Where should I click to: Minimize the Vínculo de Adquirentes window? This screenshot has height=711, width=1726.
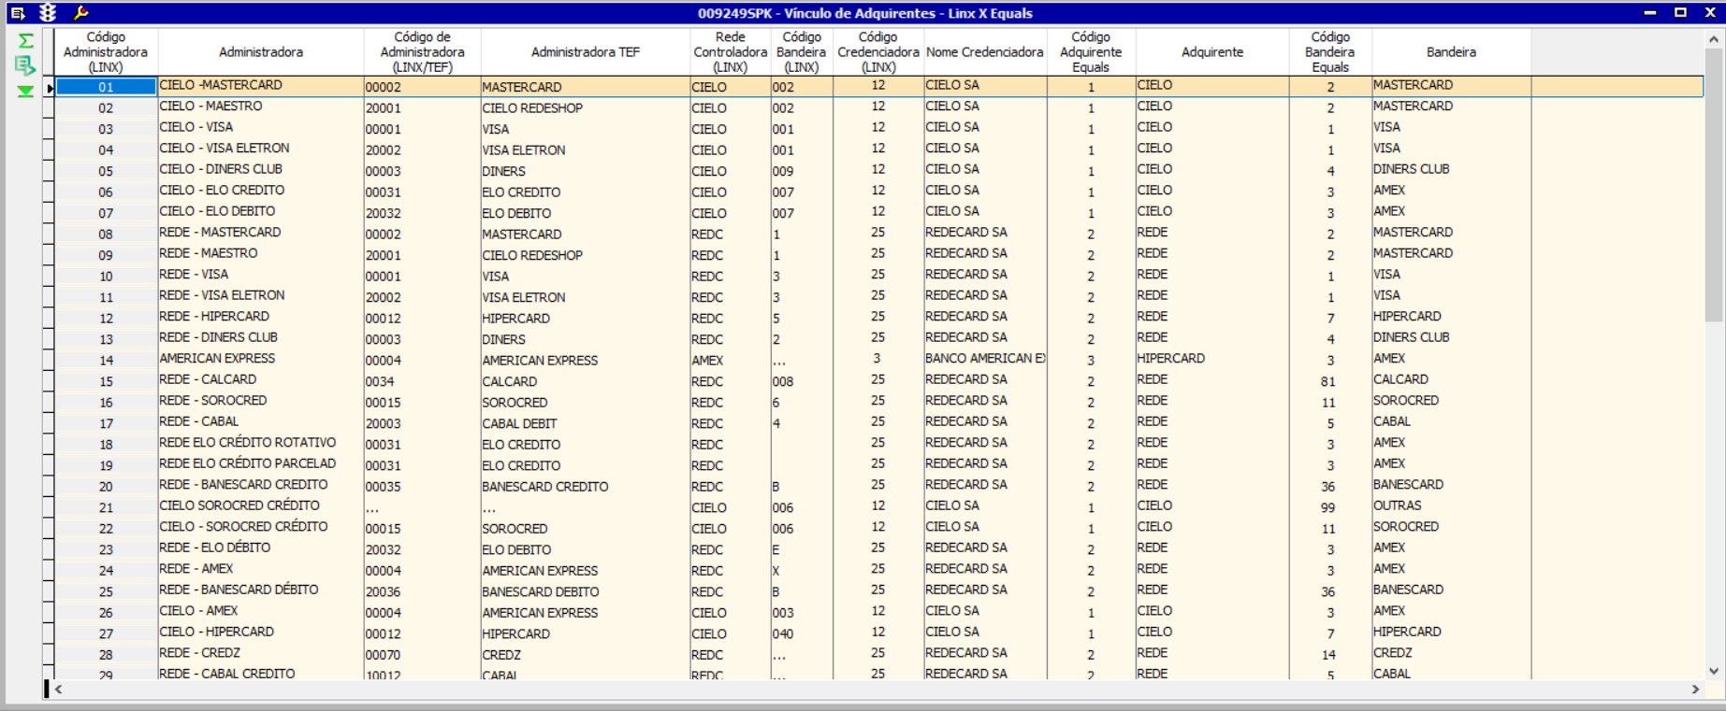click(1650, 13)
